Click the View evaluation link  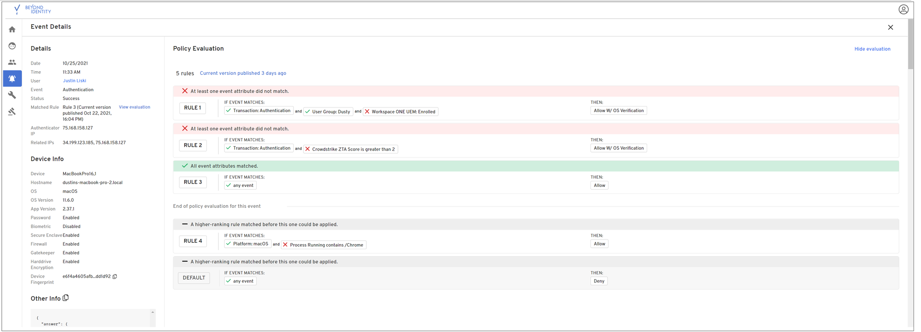pyautogui.click(x=134, y=107)
